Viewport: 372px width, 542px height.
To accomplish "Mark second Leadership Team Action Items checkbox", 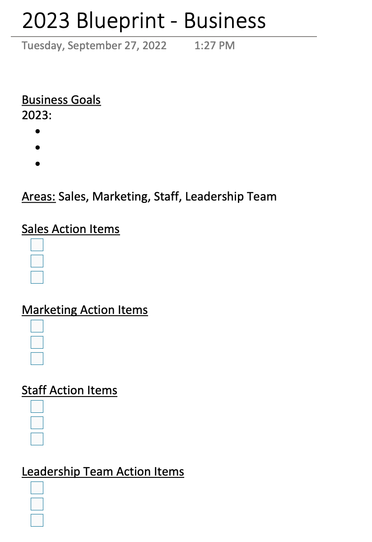I will 37,504.
